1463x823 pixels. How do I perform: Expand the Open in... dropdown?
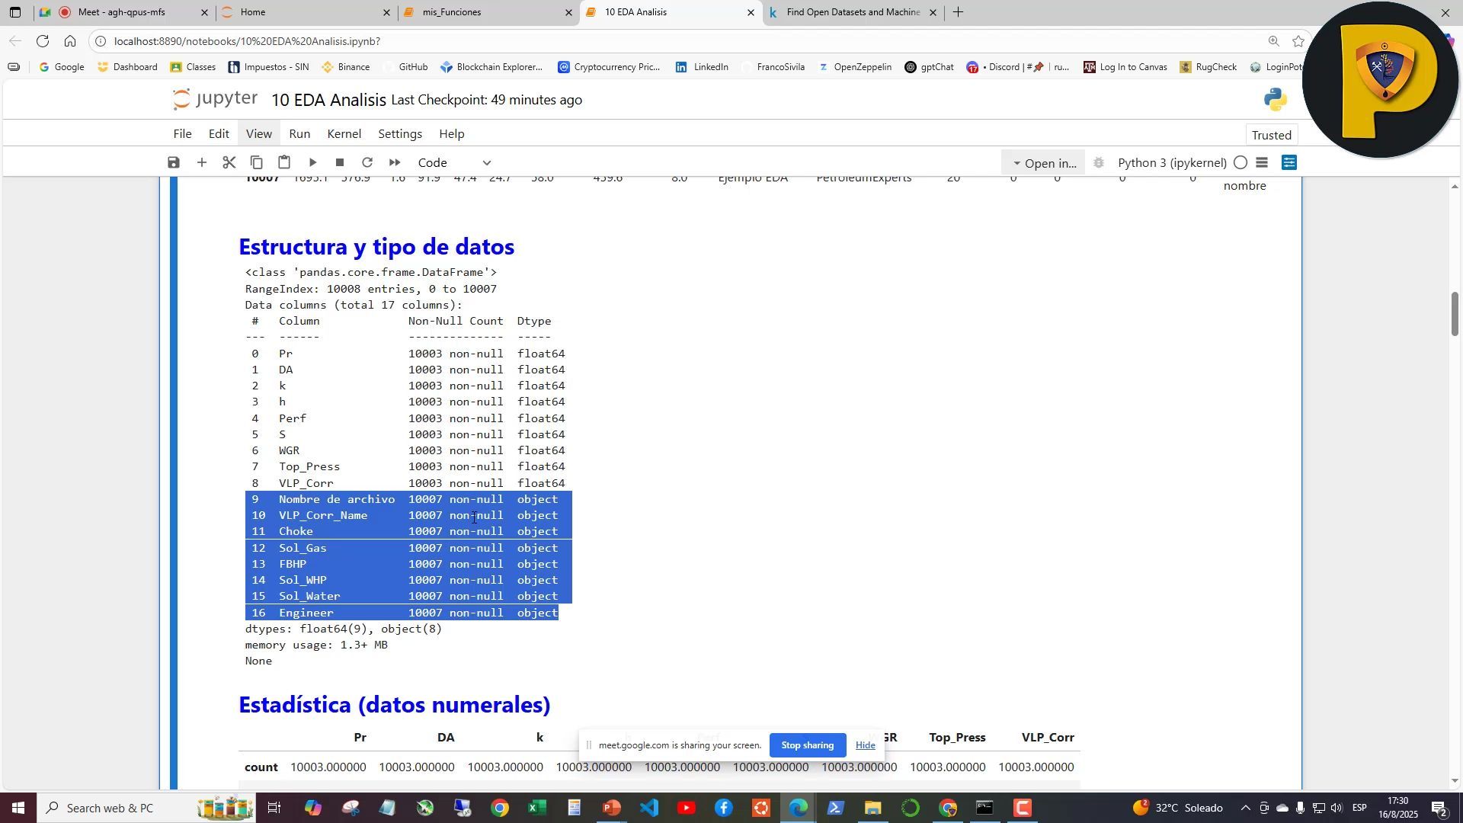(x=1043, y=162)
